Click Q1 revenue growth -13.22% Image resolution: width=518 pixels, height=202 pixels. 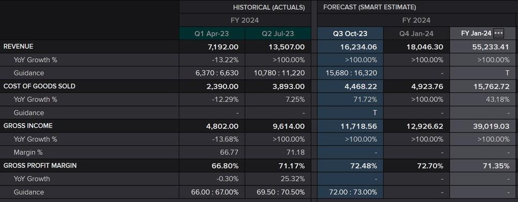click(226, 60)
